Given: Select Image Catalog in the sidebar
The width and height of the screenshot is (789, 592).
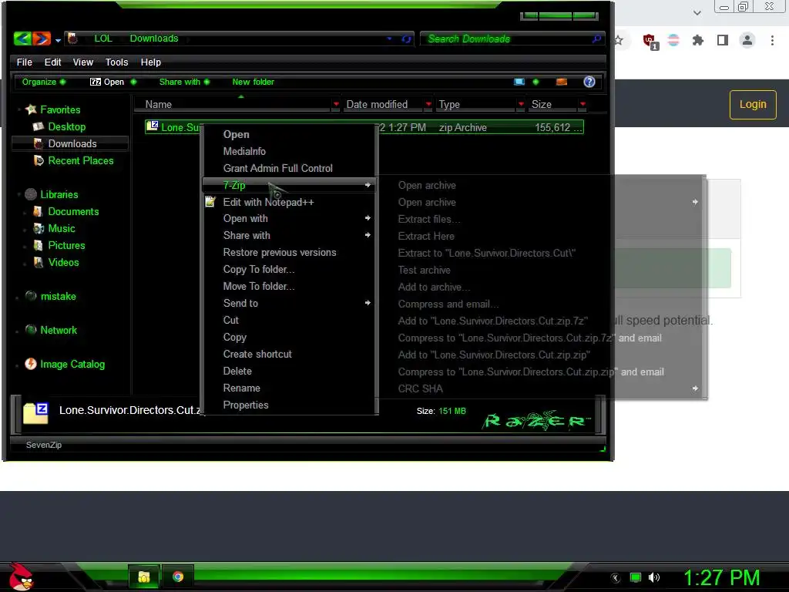Looking at the screenshot, I should (x=72, y=364).
